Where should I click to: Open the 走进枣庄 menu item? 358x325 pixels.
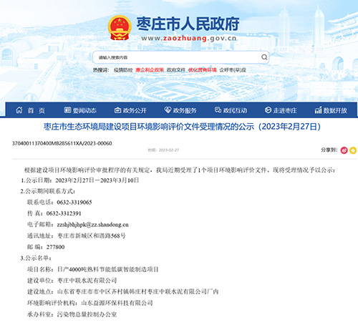[x=285, y=110]
